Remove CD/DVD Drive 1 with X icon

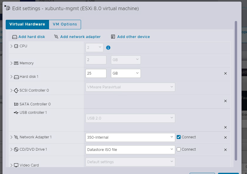pos(225,150)
